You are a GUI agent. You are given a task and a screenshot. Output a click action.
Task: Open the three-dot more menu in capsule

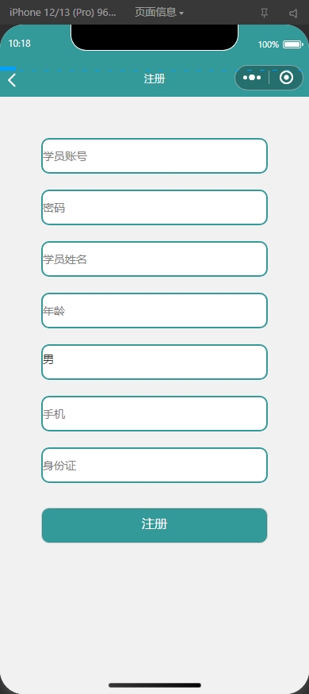[x=251, y=78]
